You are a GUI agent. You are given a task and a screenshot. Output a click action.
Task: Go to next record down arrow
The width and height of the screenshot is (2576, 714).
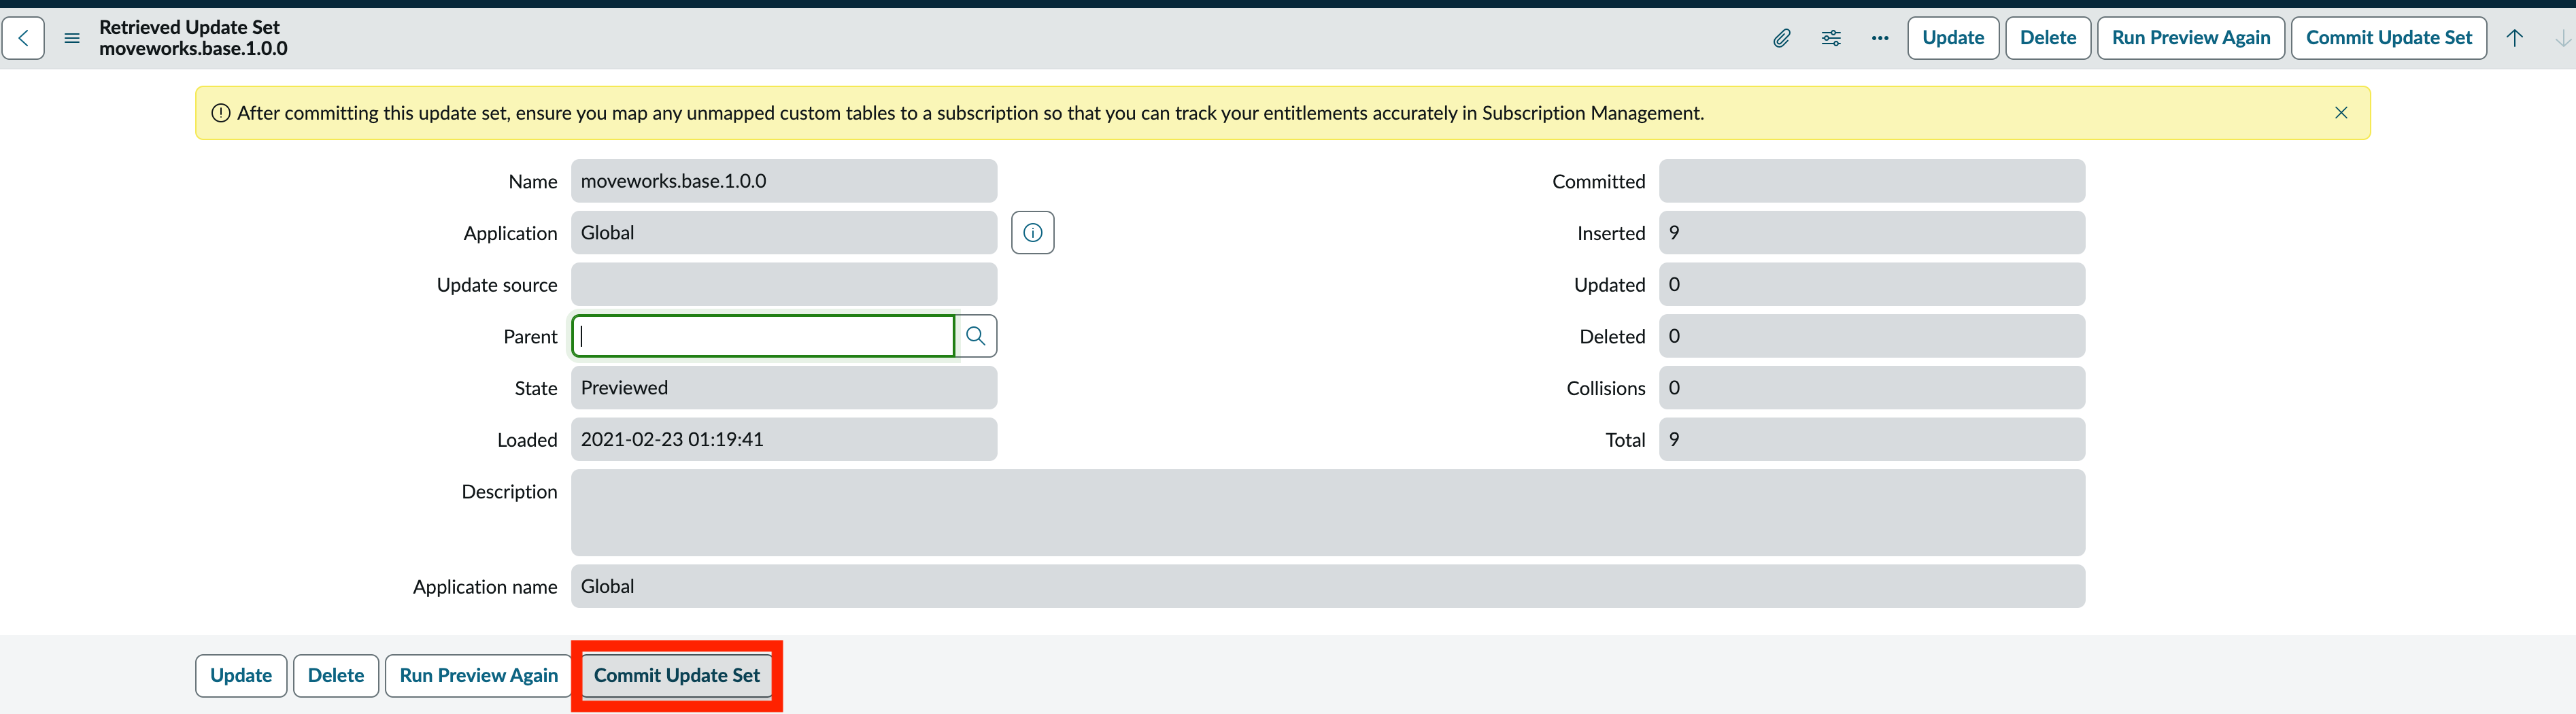pos(2562,38)
